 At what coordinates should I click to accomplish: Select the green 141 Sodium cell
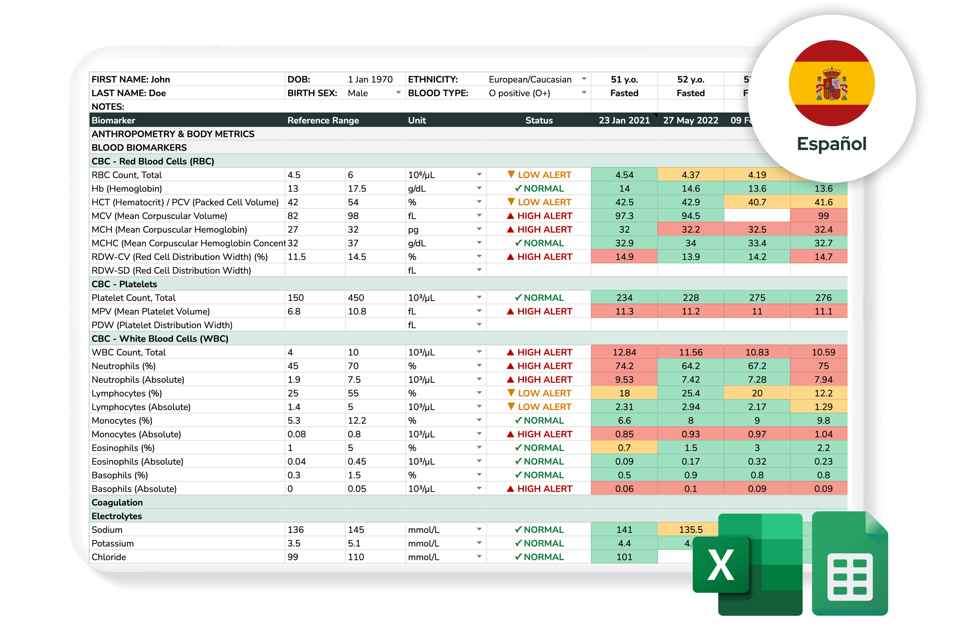coord(624,529)
